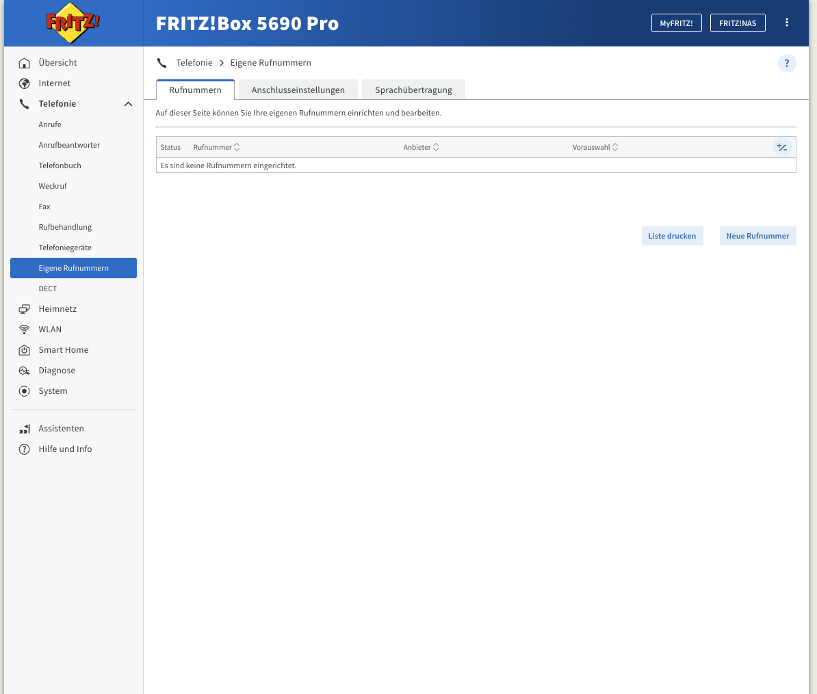
Task: Click the table column settings plus/minus icon
Action: 781,147
